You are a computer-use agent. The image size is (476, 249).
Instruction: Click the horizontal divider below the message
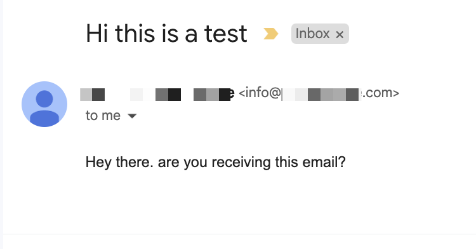[239, 234]
